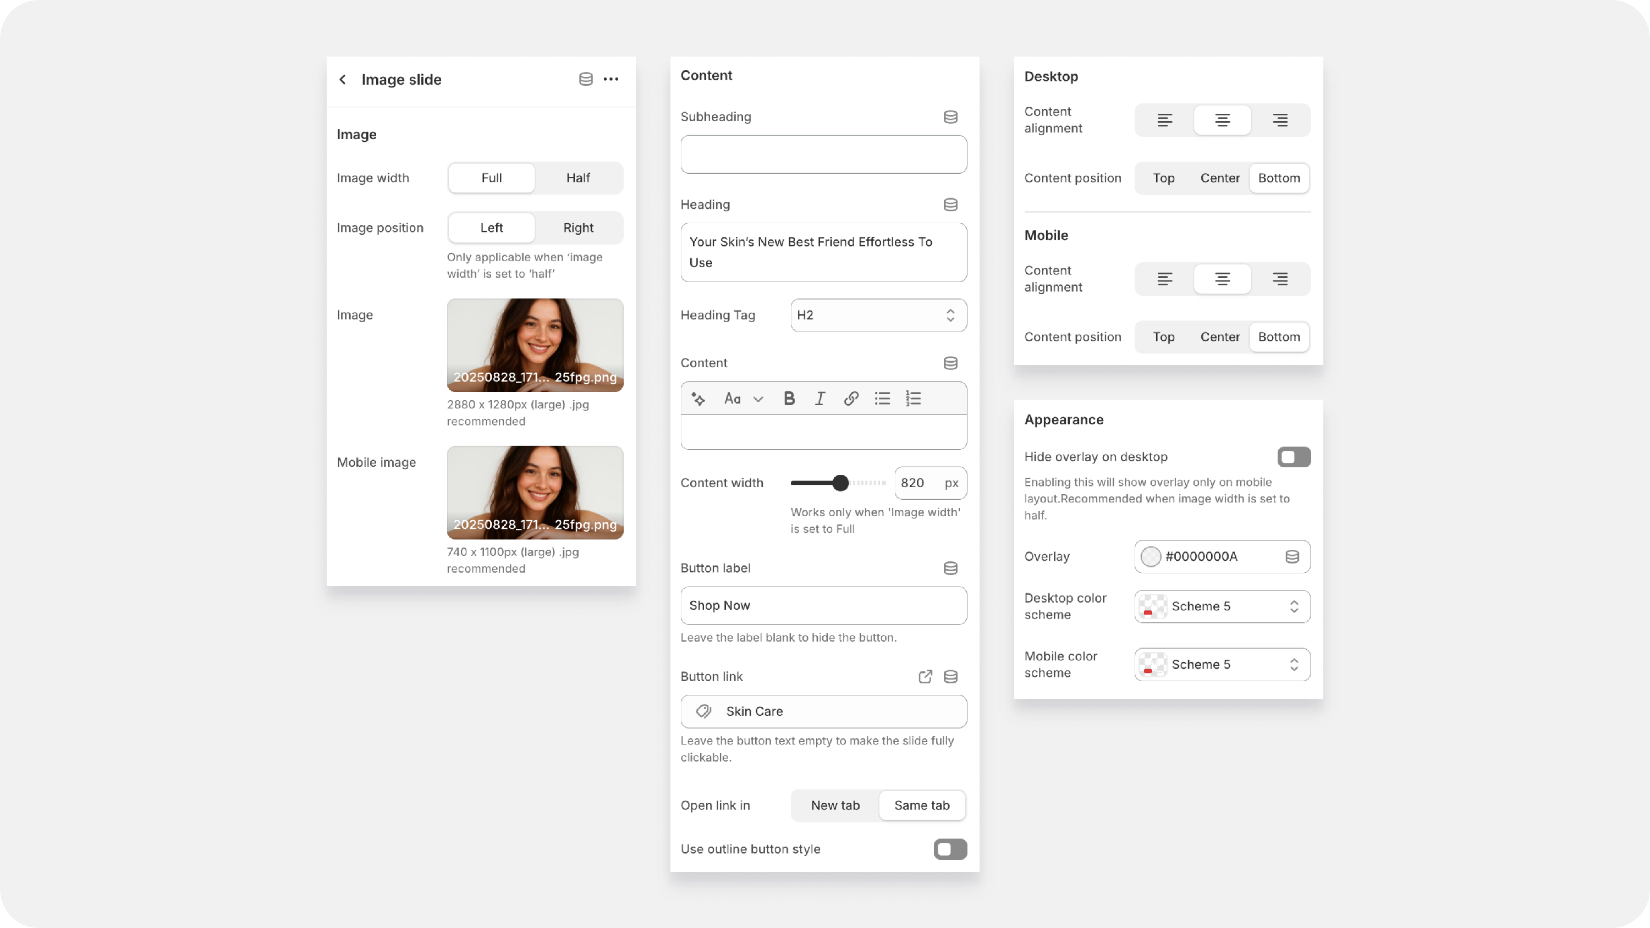Open dynamic source icon in Image slide header

[x=585, y=79]
